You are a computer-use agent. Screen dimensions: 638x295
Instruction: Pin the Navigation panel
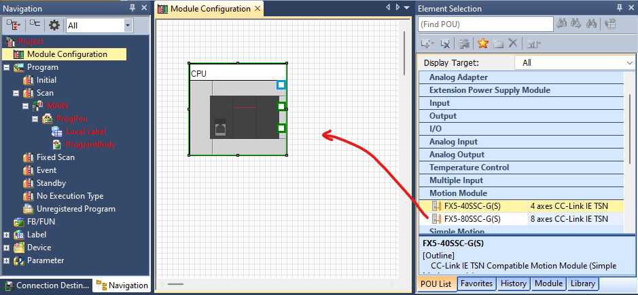coord(132,7)
